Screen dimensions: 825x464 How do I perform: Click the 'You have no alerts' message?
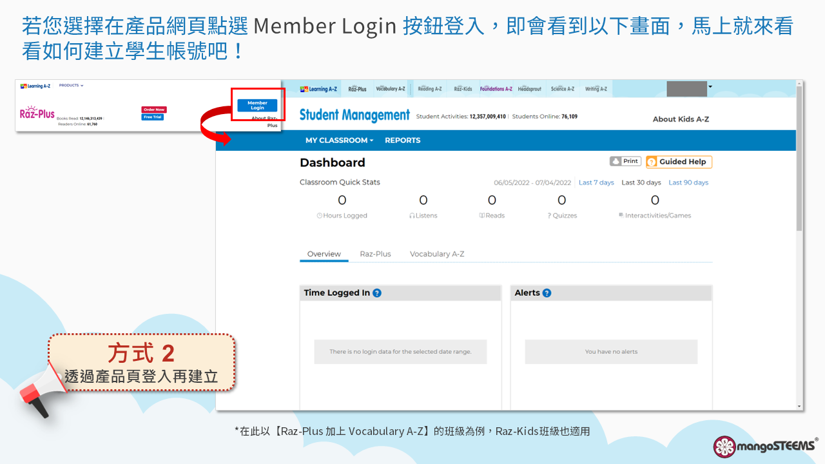[x=611, y=352]
